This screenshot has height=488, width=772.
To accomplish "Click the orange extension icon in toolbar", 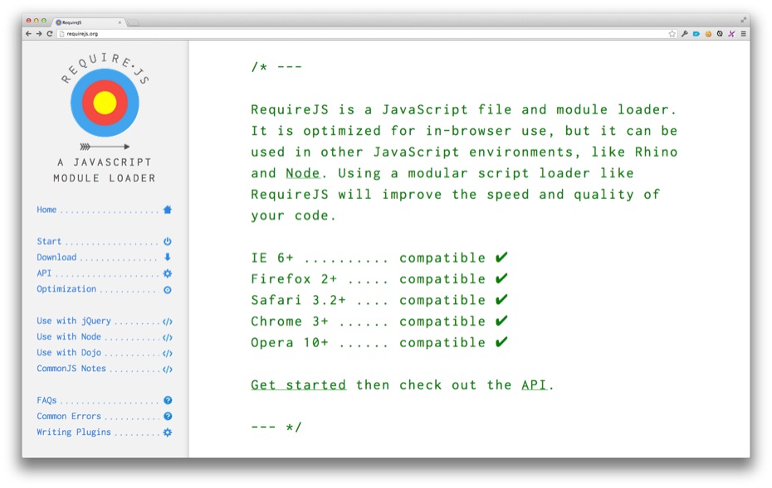I will click(708, 34).
